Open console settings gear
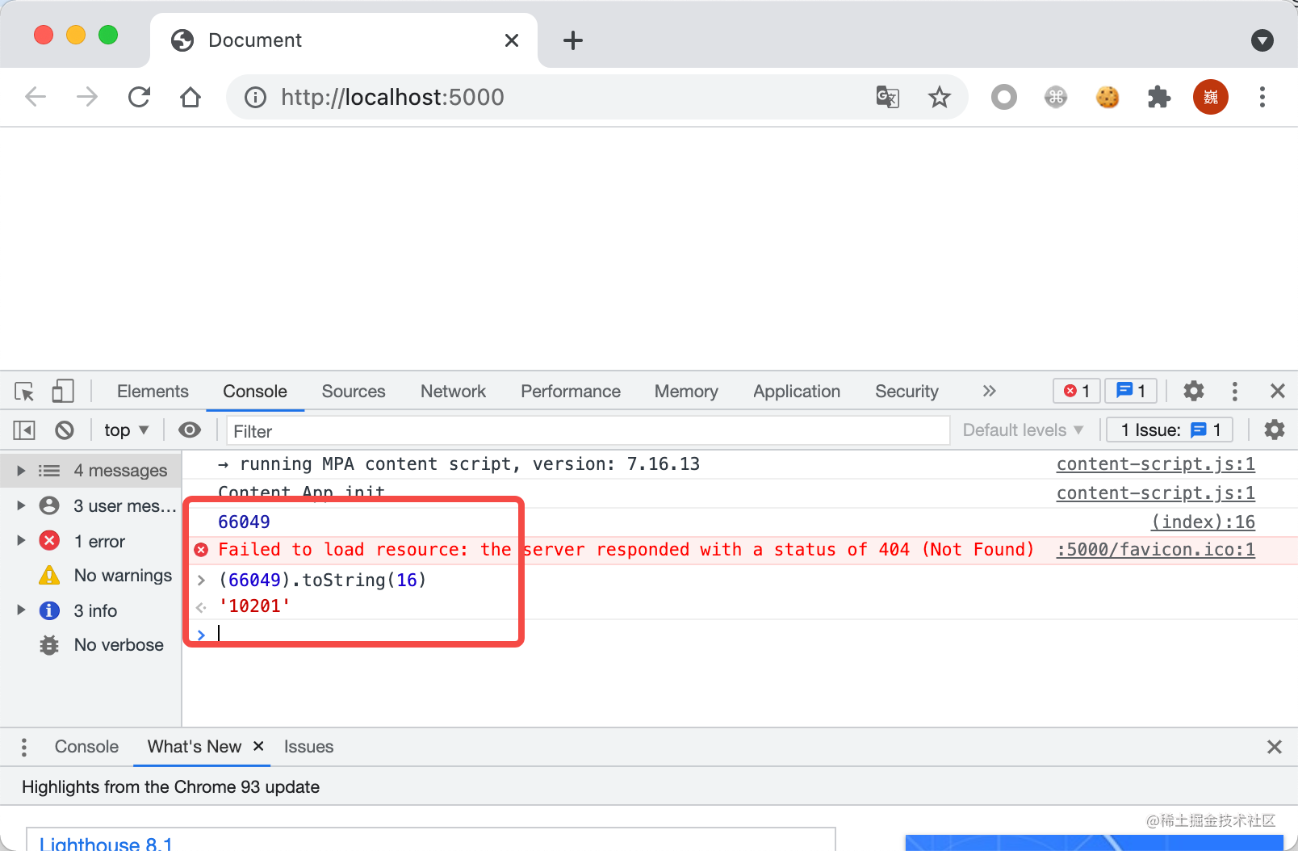 [1275, 430]
